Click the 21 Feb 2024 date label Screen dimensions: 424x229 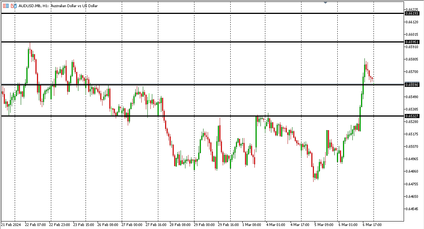(x=11, y=225)
